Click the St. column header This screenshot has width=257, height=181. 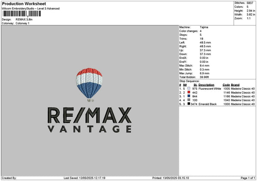[x=195, y=85]
